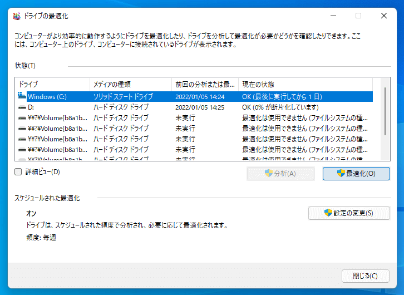Image resolution: width=404 pixels, height=295 pixels.
Task: Click the オン schedule status text
Action: tap(31, 213)
